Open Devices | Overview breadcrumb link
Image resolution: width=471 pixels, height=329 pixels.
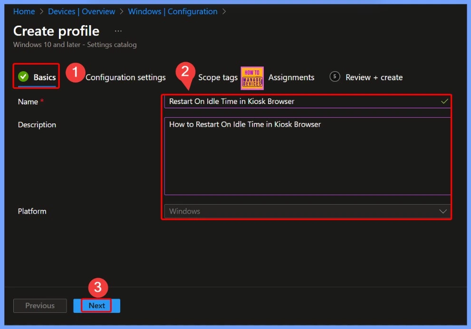point(81,11)
